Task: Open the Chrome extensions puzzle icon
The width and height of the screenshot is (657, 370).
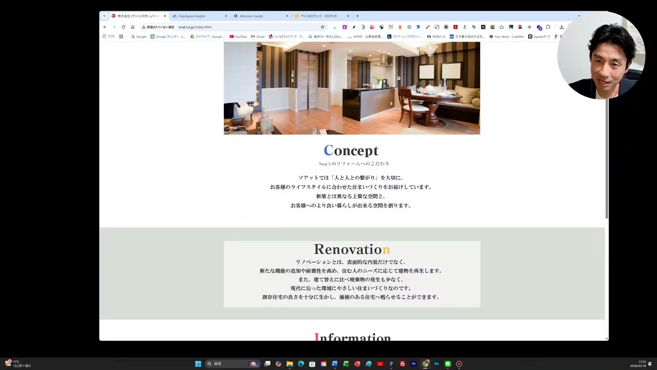Action: click(x=548, y=27)
